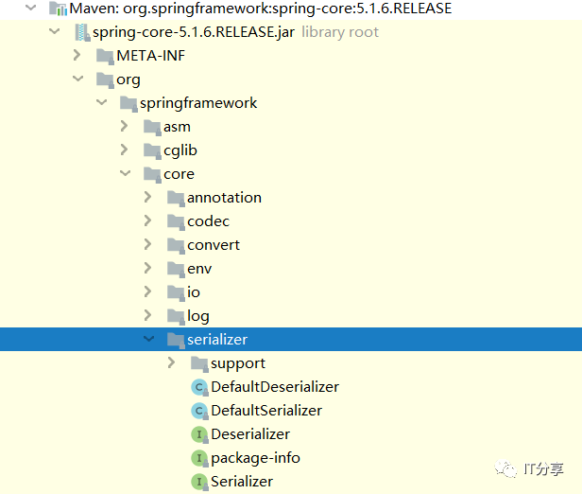Select the org package name
The width and height of the screenshot is (582, 494).
(128, 80)
